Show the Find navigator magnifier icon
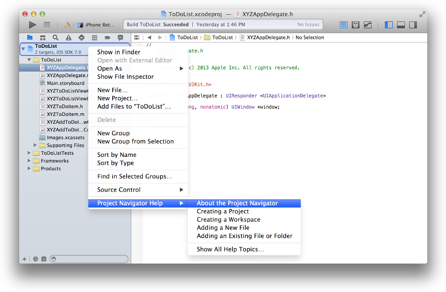The image size is (446, 292). tap(55, 37)
